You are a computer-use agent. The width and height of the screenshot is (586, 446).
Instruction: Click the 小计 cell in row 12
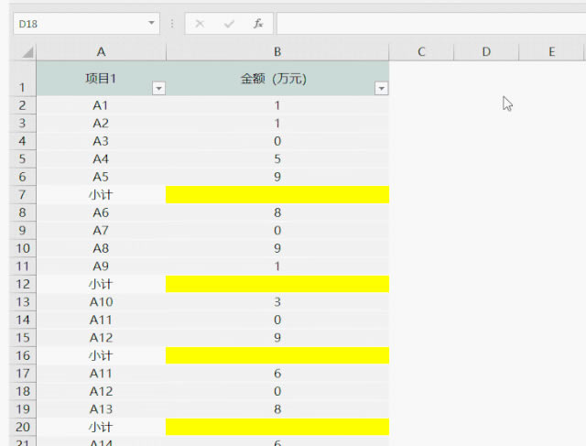click(101, 284)
